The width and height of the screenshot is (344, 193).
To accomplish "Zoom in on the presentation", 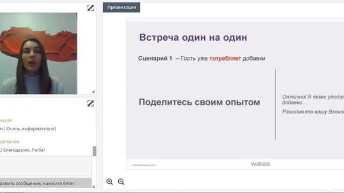I will coord(110,182).
